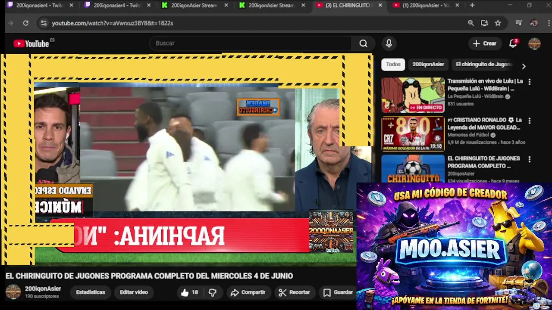This screenshot has height=310, width=552.
Task: Open a new browser tab with plus icon
Action: point(472,5)
